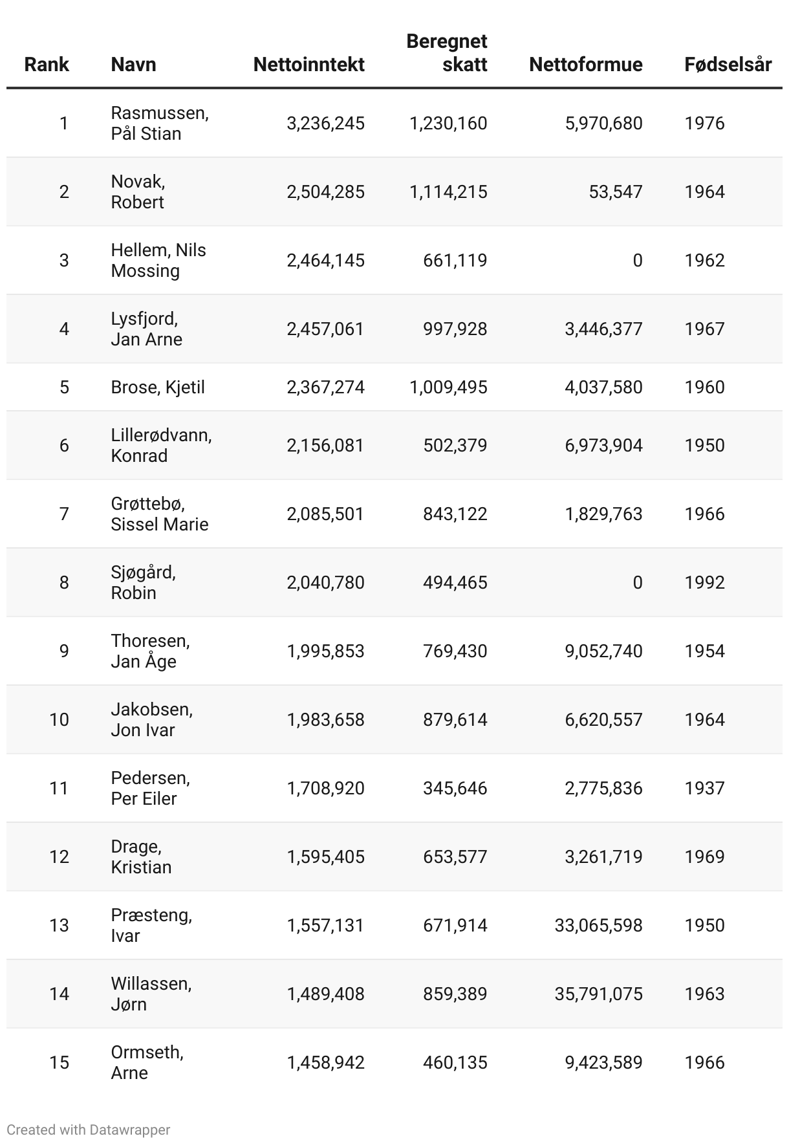Screen dimensions: 789x1145
Task: Click Lillerødvann, Konrad name cell
Action: click(161, 445)
